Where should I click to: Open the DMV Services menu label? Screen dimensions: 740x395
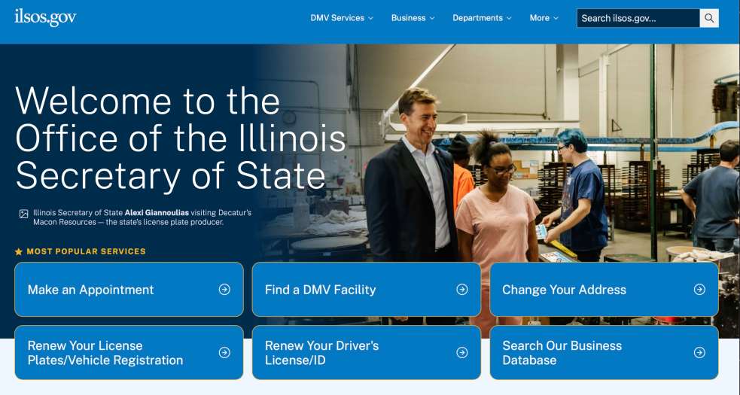pyautogui.click(x=337, y=18)
